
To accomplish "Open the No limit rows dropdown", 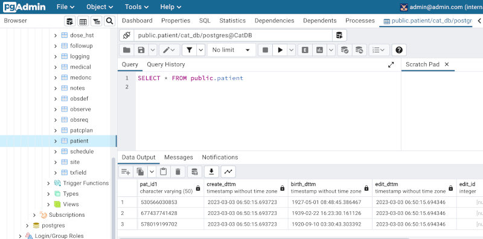I will [231, 50].
